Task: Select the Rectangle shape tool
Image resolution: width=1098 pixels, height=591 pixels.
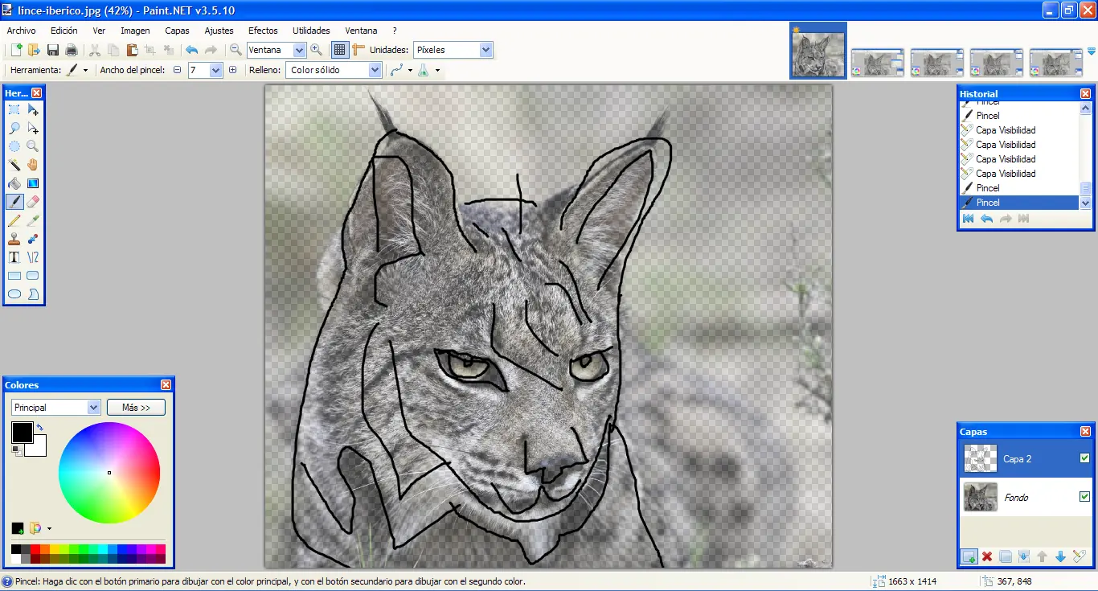Action: 14,276
